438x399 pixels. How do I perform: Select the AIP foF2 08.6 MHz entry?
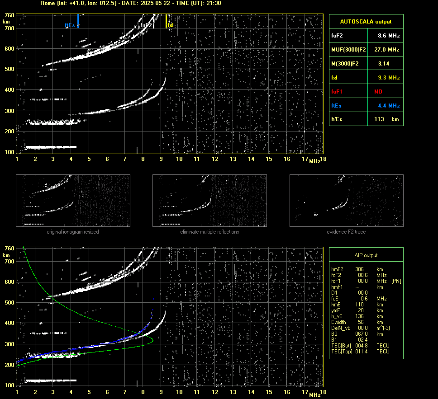(359, 275)
